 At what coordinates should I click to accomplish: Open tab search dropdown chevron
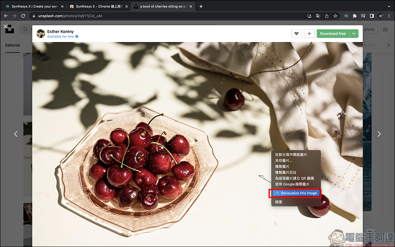(389, 6)
